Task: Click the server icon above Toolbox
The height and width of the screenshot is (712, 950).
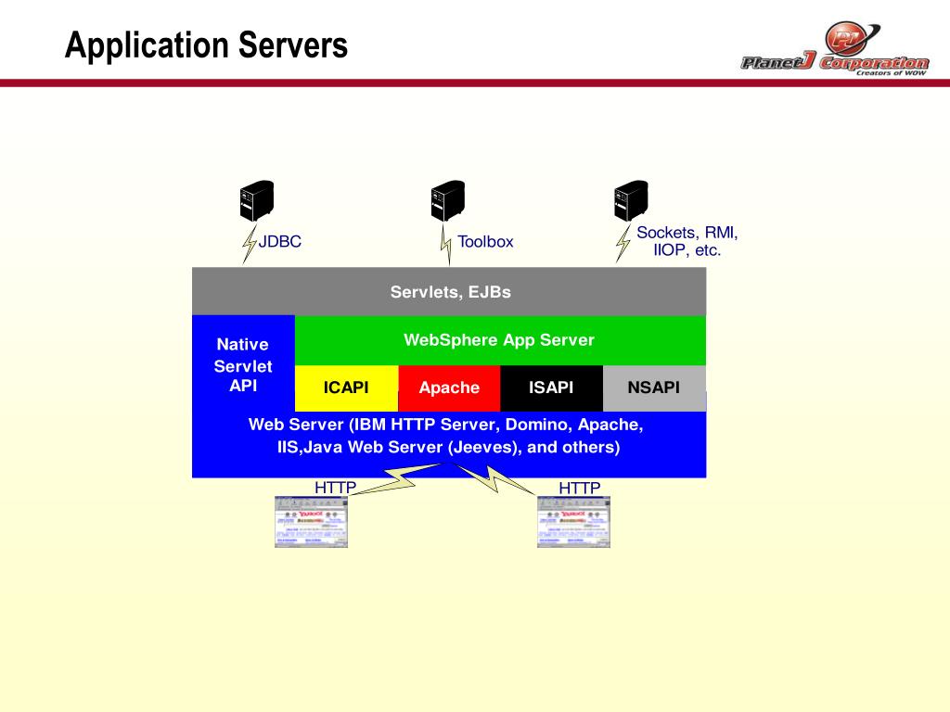Action: [x=448, y=200]
